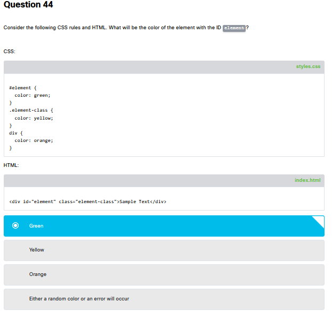Click the ".element-class {" selector line
Viewport: 332px width, 327px height.
click(31, 110)
